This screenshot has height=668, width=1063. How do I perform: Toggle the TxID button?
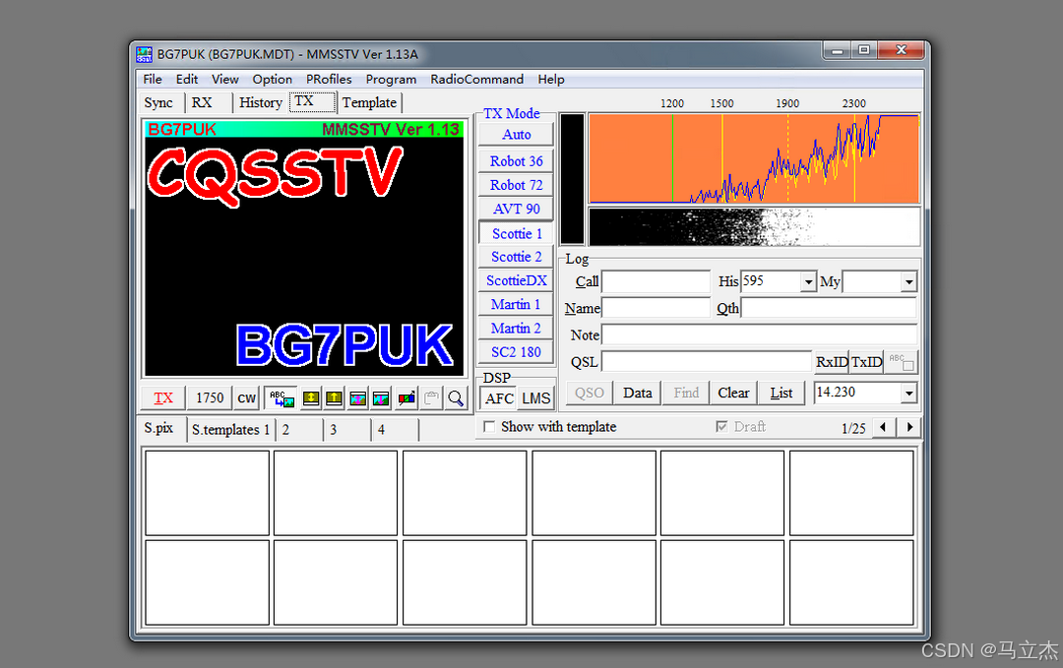coord(866,362)
